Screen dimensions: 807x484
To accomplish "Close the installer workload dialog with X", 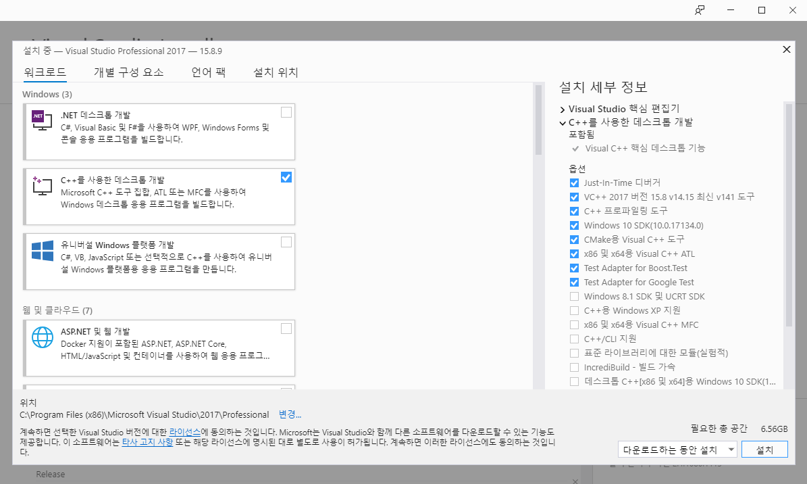I will [787, 49].
